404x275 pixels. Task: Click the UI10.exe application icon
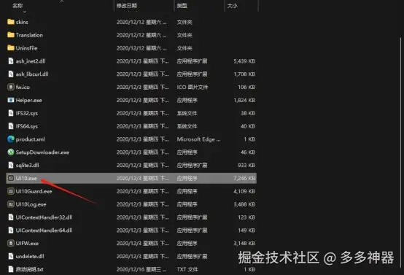(10, 178)
